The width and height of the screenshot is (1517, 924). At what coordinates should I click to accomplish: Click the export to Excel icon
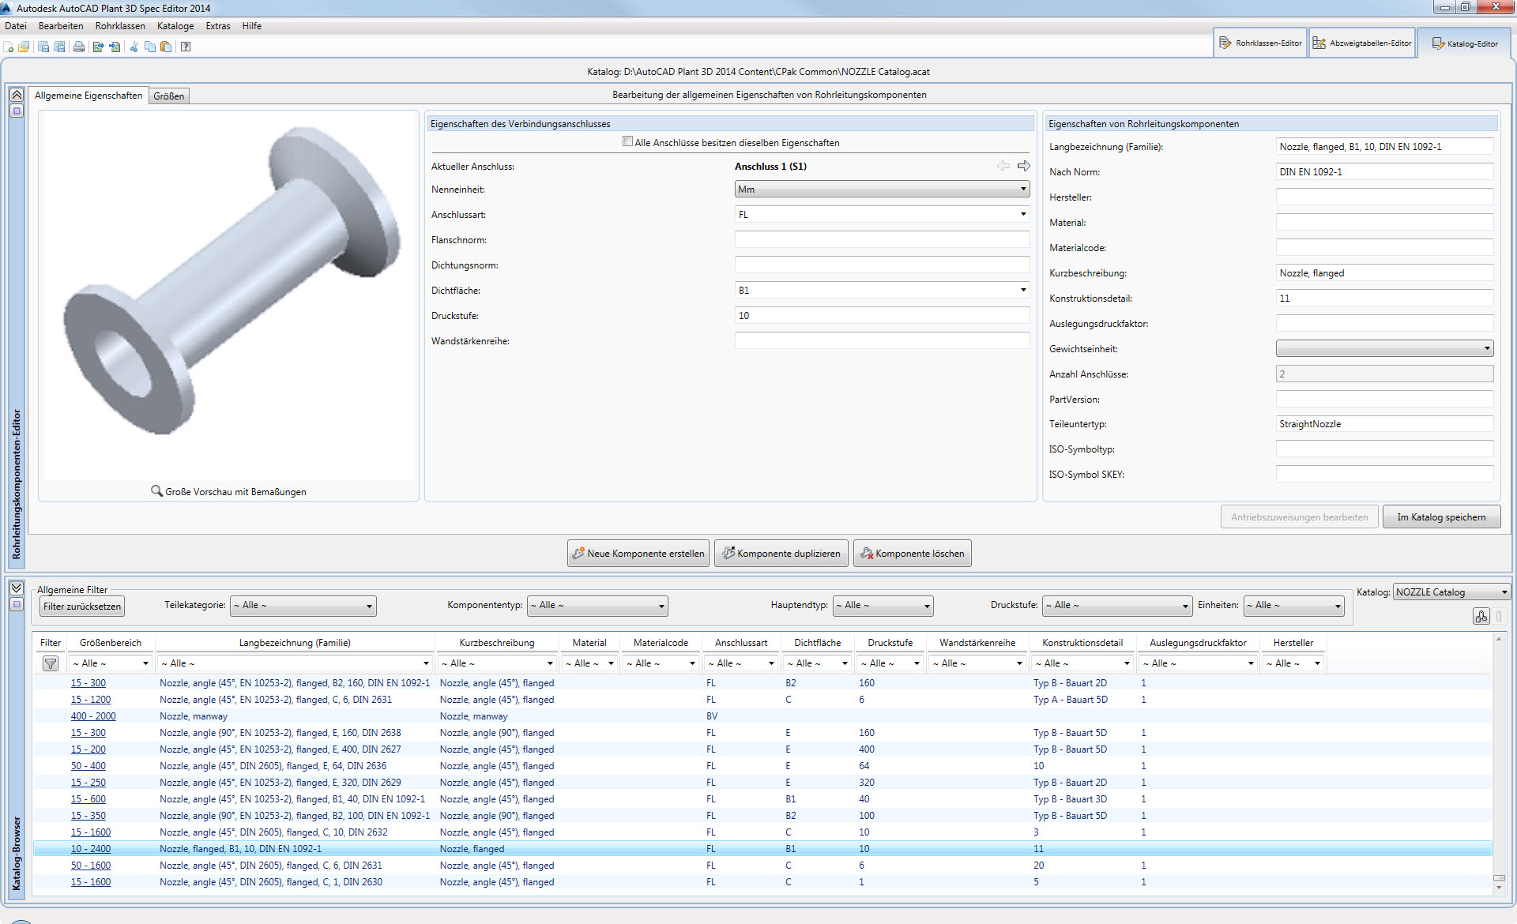click(98, 47)
